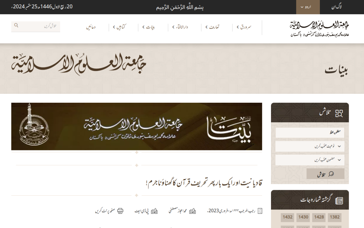Expand the تعارف menu
Image resolution: width=364 pixels, height=228 pixels.
pyautogui.click(x=212, y=27)
